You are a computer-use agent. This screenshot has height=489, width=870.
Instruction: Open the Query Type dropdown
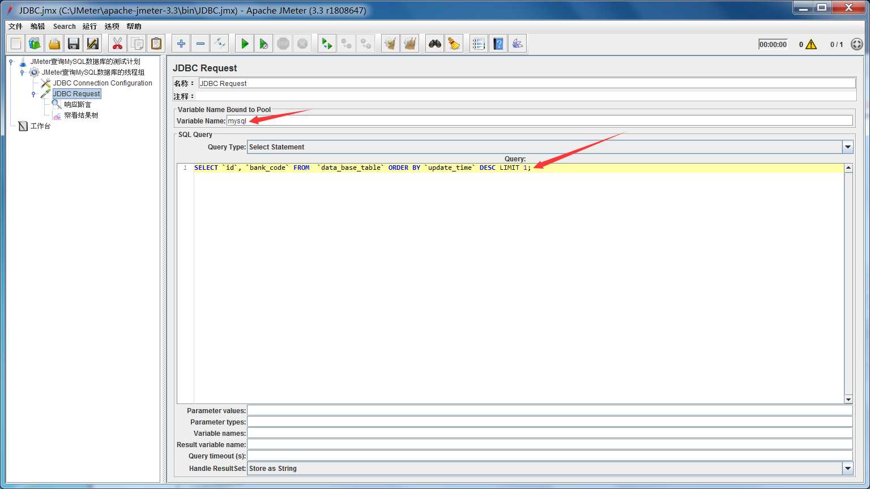[847, 147]
